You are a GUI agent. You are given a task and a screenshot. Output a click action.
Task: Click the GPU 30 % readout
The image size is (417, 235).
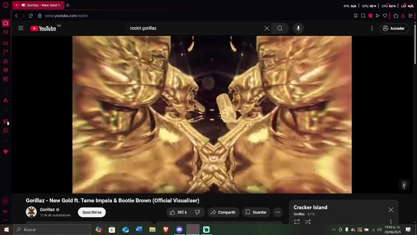click(x=369, y=6)
